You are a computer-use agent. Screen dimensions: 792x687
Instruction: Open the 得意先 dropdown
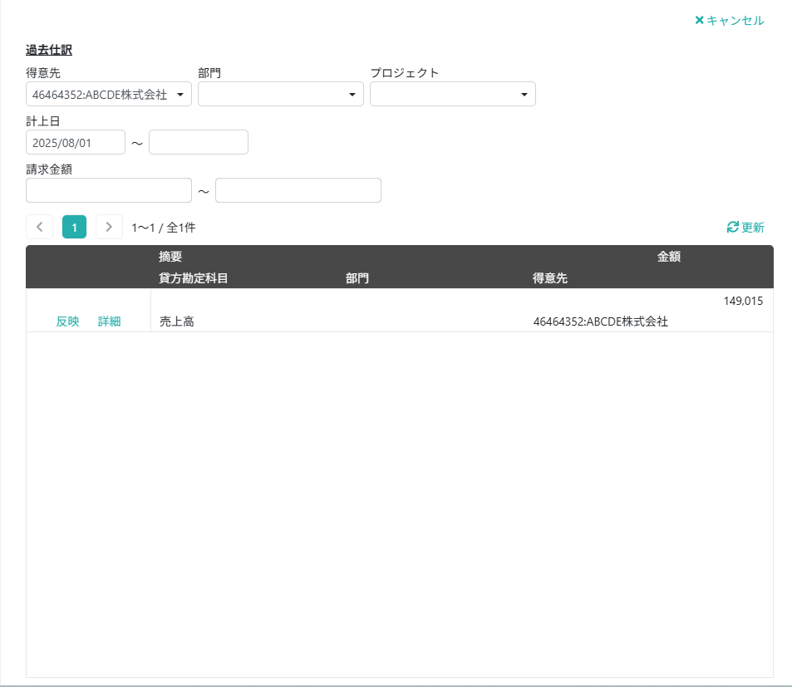click(109, 95)
